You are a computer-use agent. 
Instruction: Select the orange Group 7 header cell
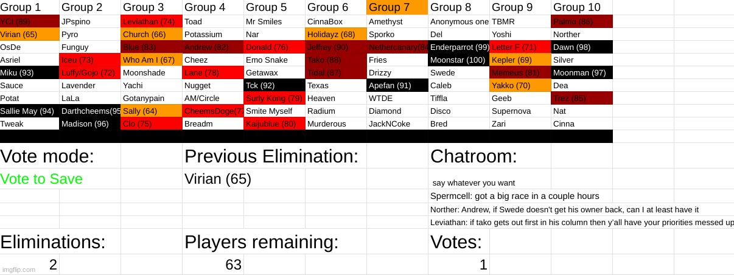397,7
